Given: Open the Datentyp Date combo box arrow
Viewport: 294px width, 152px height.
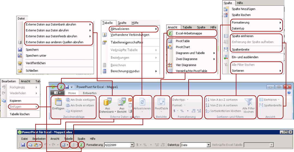Looking at the screenshot, I should tap(209, 145).
